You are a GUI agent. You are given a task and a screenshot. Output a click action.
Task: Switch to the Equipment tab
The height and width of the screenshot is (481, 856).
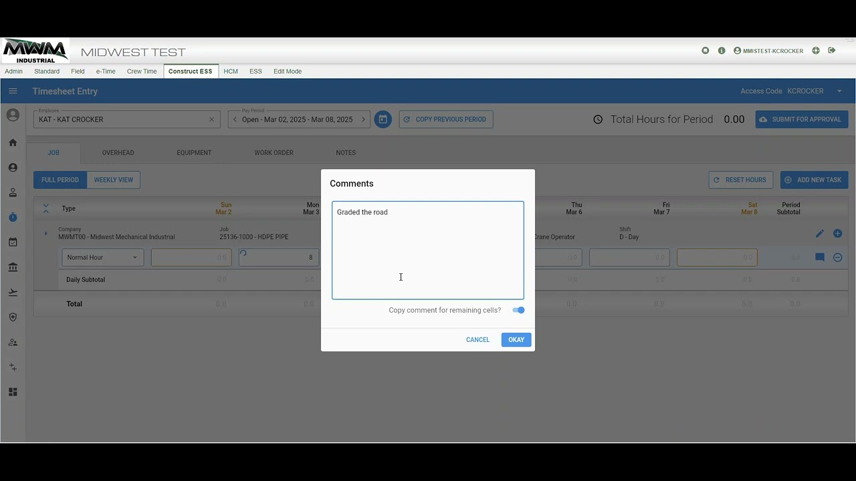coord(194,153)
